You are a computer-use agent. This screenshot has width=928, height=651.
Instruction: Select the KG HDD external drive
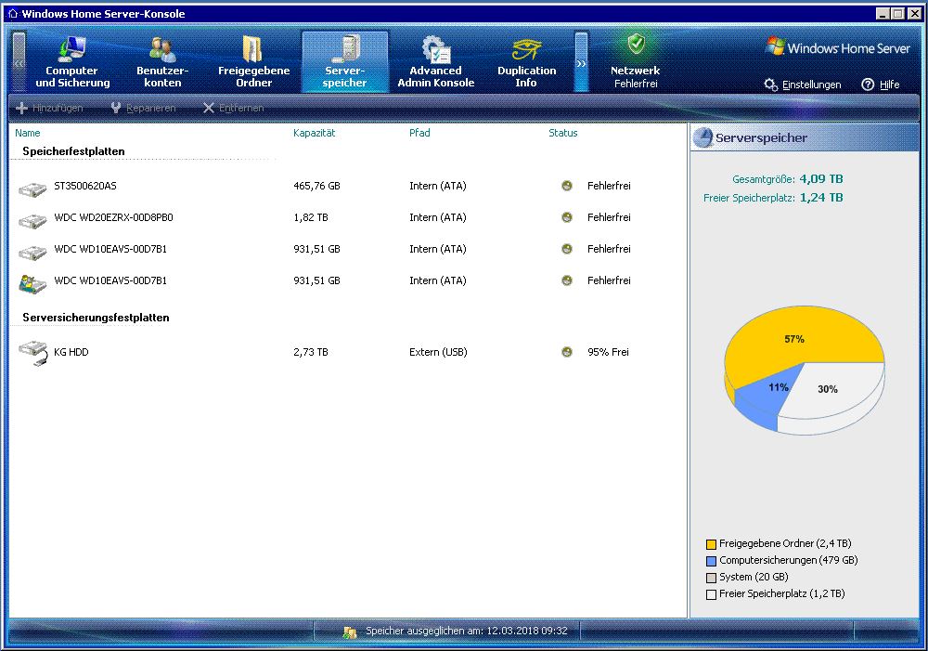tap(71, 353)
